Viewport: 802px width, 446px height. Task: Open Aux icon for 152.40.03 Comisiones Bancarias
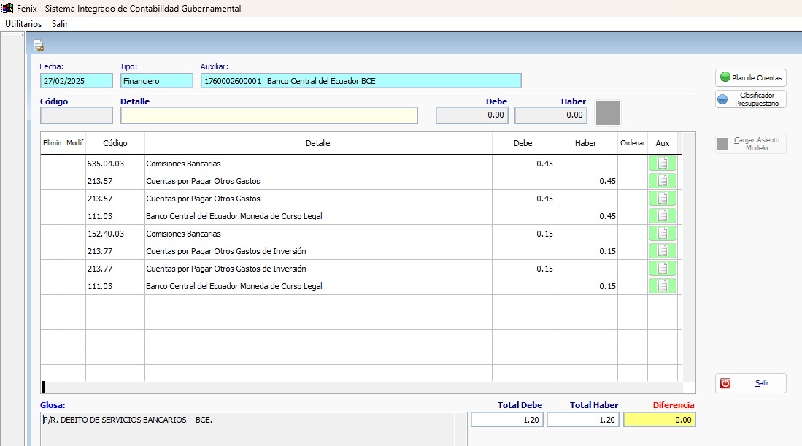click(x=662, y=234)
